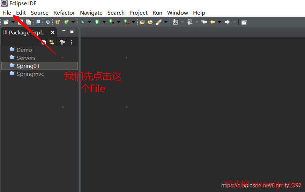The height and width of the screenshot is (192, 305).
Task: Click the New Java Package icon
Action: (58, 22)
